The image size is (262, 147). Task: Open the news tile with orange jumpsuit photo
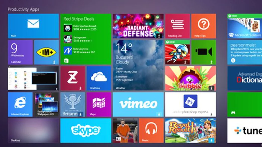[125, 130]
